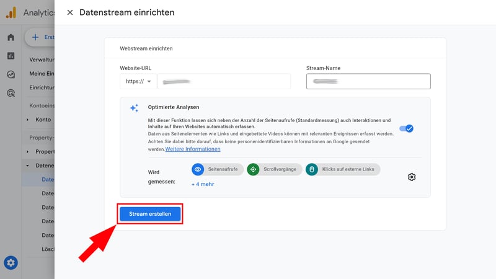Expand the Property tree arrow
Viewport: 496px width, 279px height.
28,151
